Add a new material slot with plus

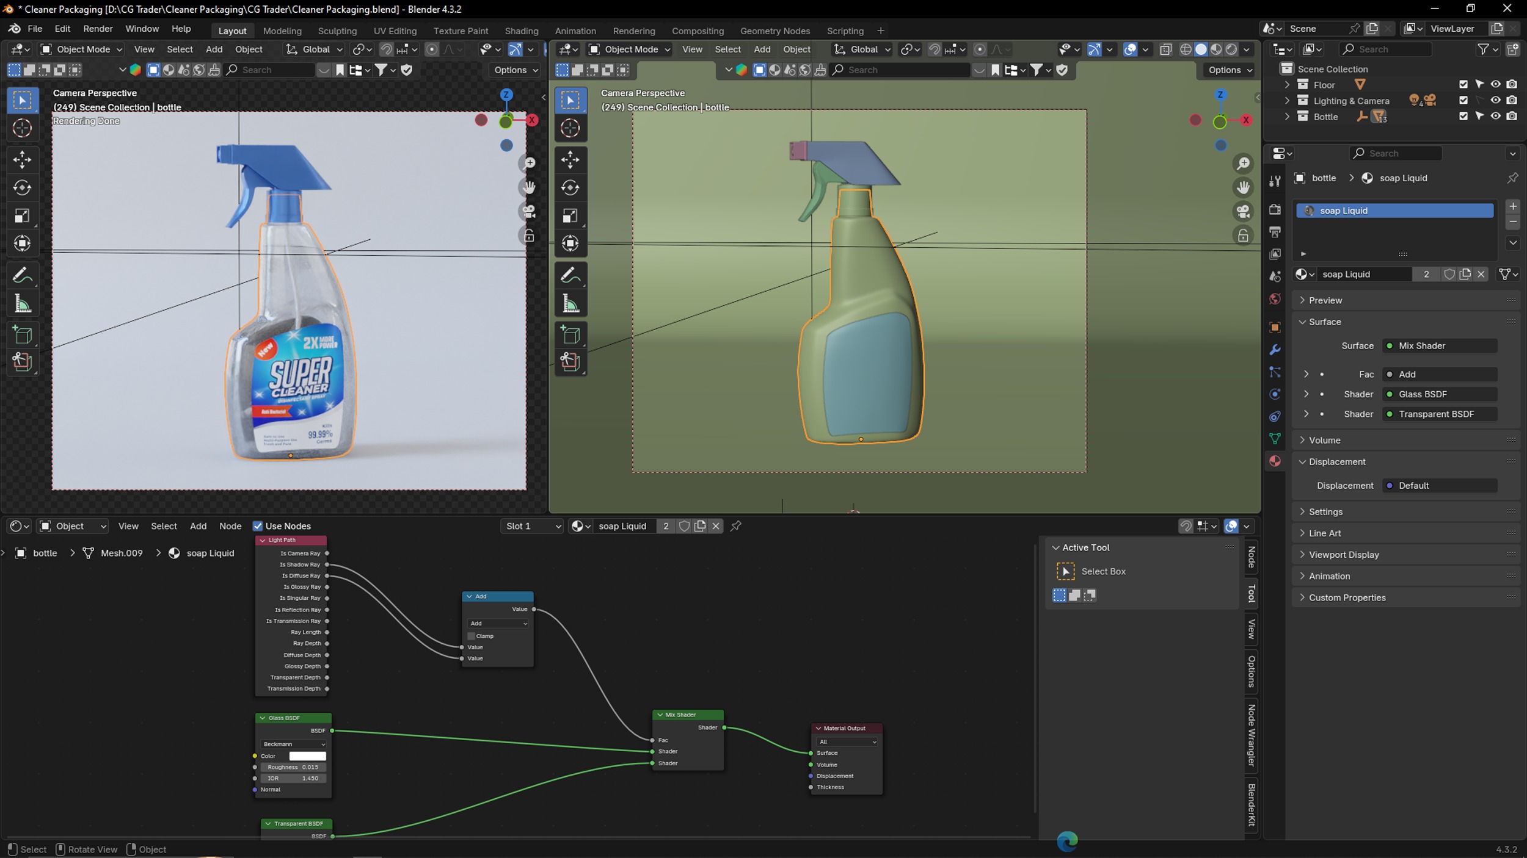pos(1513,206)
